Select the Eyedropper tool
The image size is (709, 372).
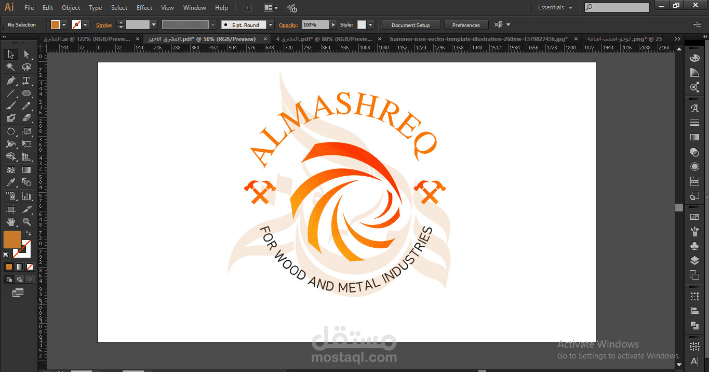(x=10, y=182)
